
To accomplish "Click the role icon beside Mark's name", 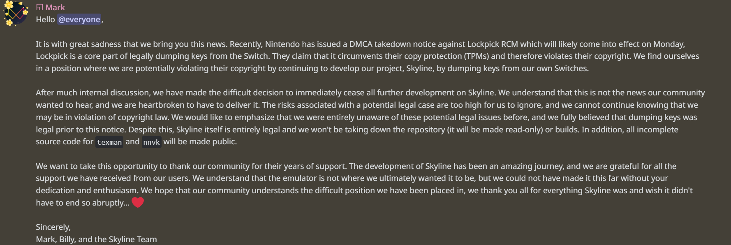I will [39, 7].
